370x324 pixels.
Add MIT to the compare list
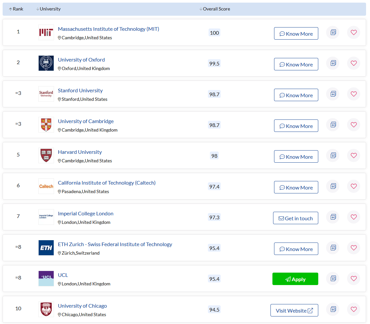pyautogui.click(x=333, y=32)
